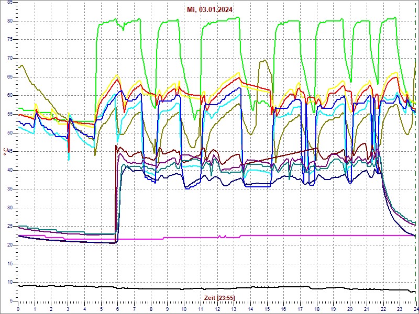
Task: Click hour "4" on the time axis
Action: point(84,308)
